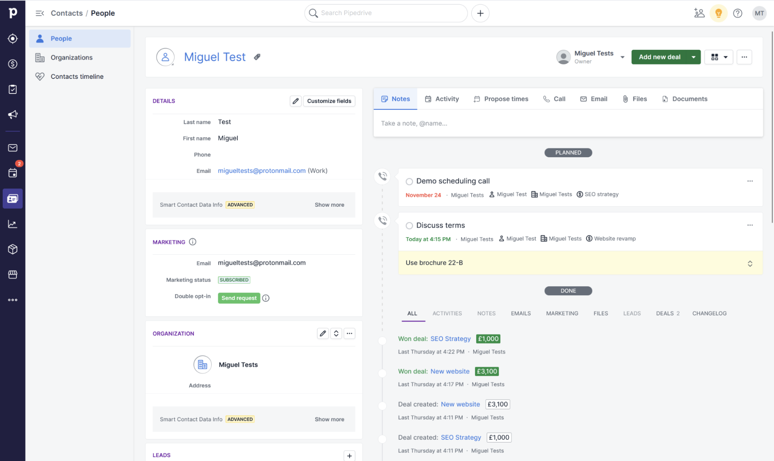
Task: Click the help question mark icon
Action: tap(737, 13)
